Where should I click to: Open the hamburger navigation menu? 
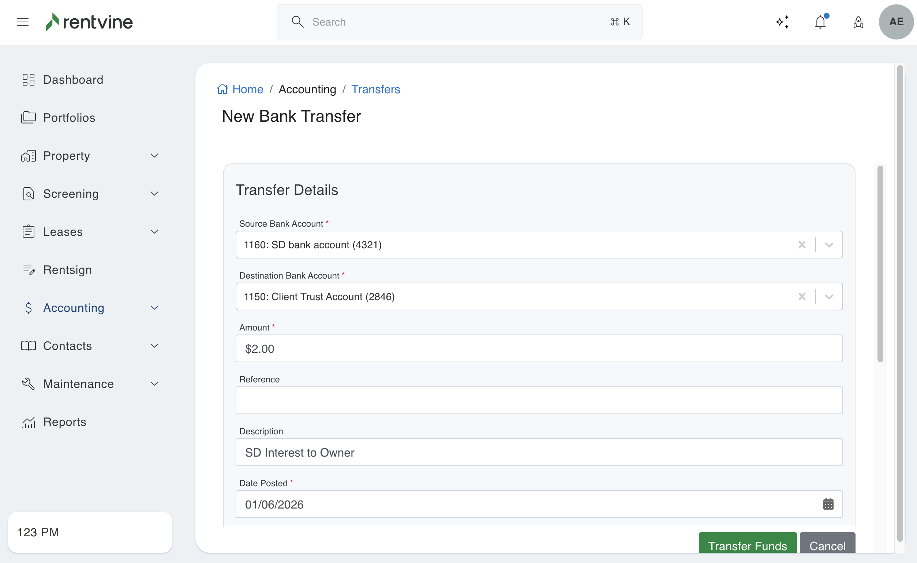point(23,22)
